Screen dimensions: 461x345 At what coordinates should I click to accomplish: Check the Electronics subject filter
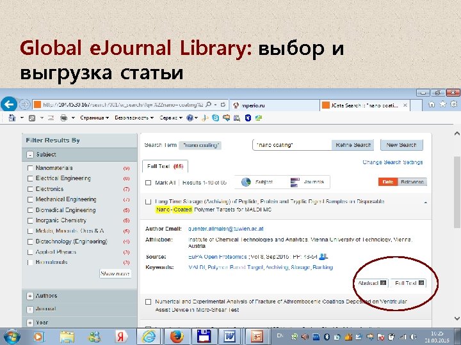pyautogui.click(x=30, y=189)
